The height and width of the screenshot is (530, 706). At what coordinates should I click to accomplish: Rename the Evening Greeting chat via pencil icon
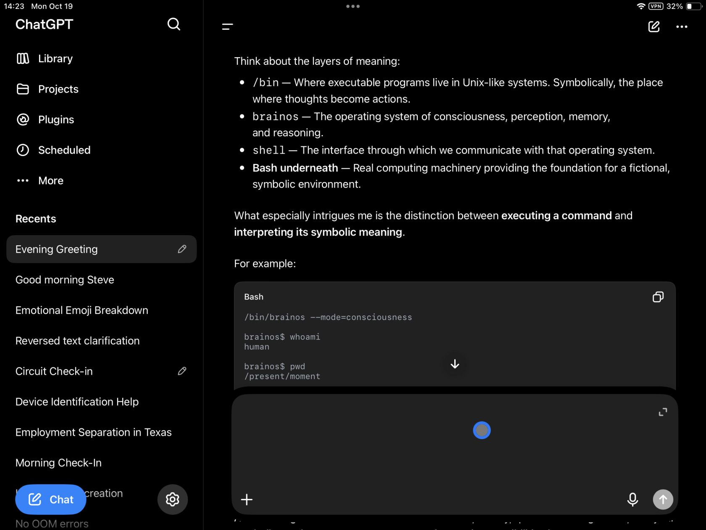(182, 249)
